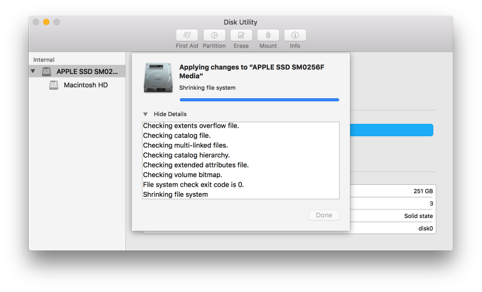Click the yellow minimize window button

point(46,22)
